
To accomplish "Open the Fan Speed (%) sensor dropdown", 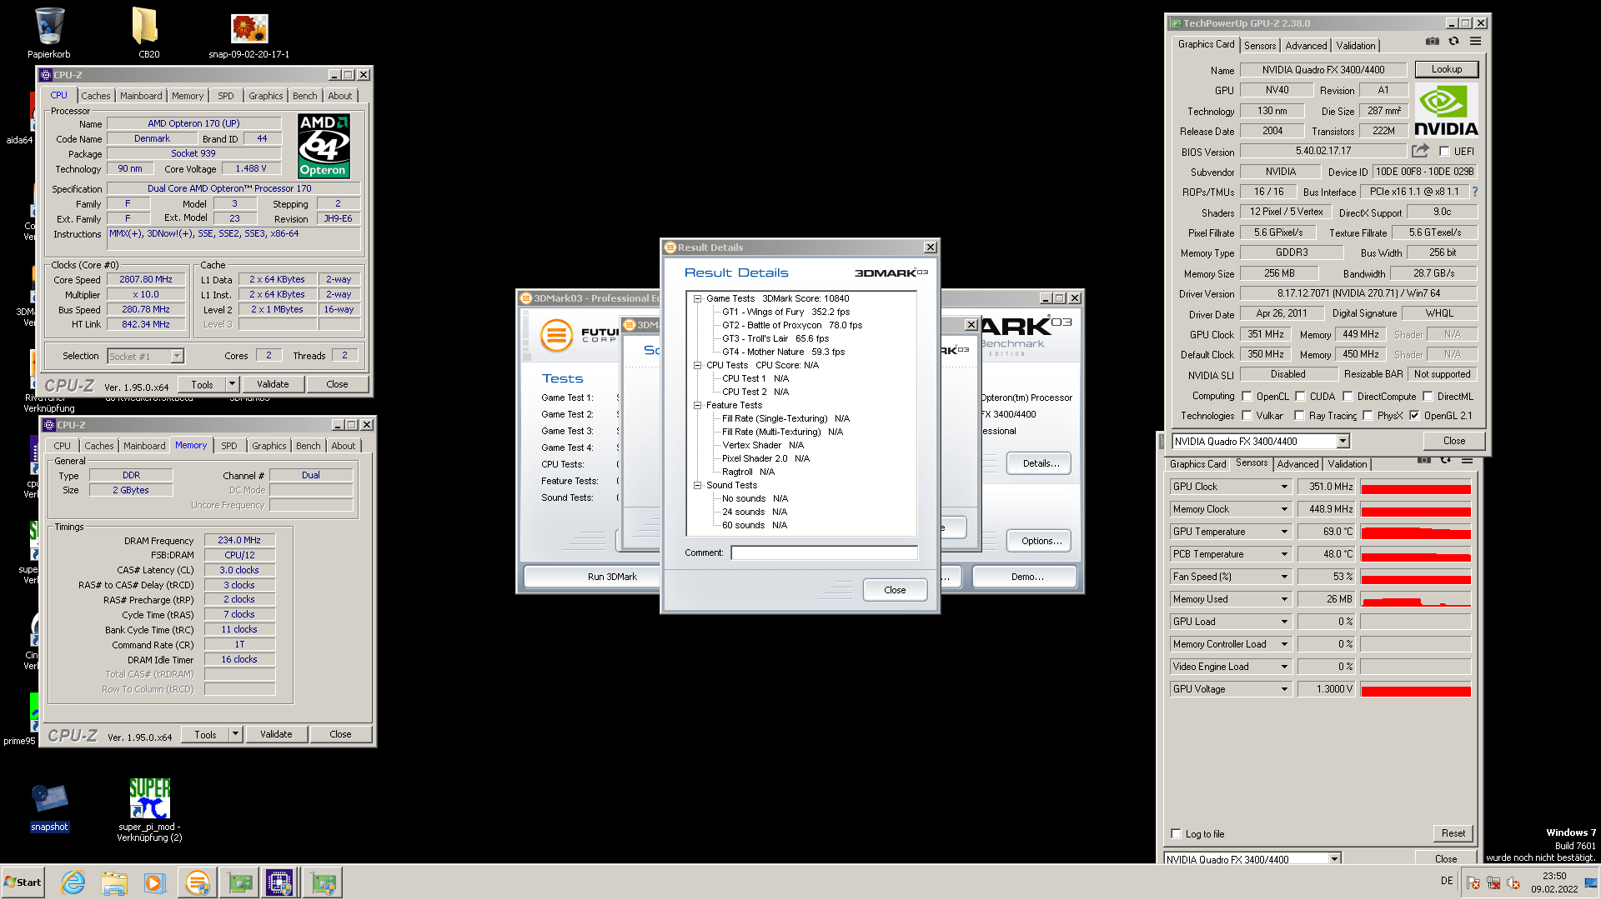I will 1284,577.
